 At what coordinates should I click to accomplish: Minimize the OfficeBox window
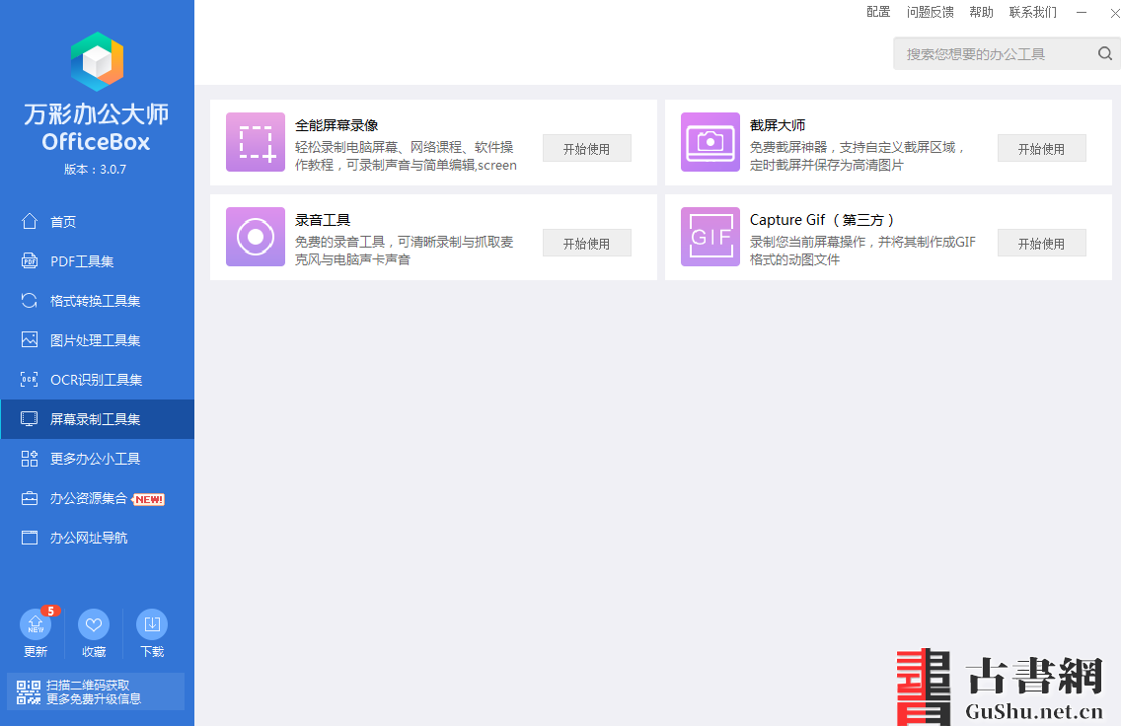click(x=1082, y=12)
